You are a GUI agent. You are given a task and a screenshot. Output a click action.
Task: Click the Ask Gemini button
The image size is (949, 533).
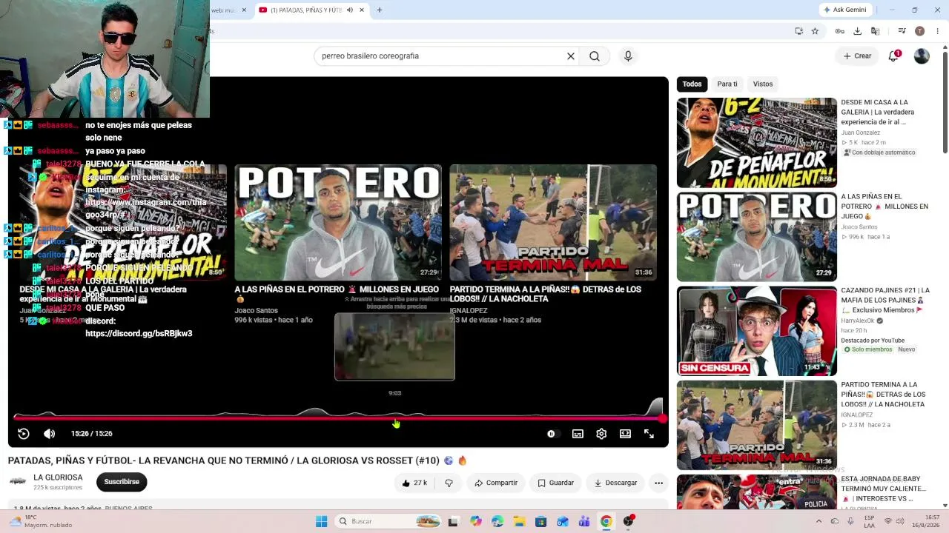(844, 10)
